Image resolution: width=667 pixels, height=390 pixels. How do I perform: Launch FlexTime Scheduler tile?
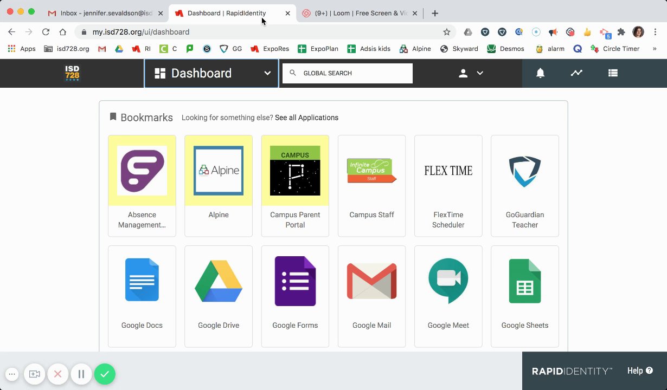(x=448, y=186)
